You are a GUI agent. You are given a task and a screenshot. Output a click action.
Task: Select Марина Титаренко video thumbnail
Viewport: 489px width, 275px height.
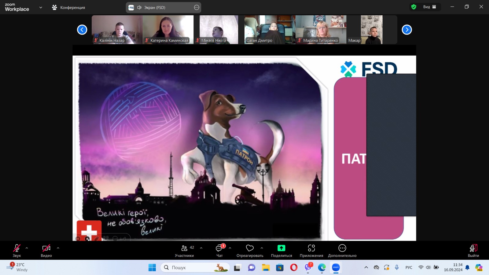pos(321,30)
